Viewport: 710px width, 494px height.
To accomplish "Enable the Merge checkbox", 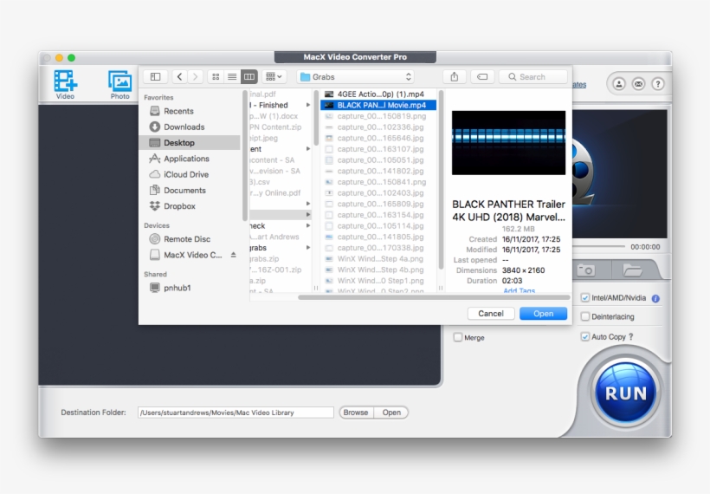I will pos(458,337).
